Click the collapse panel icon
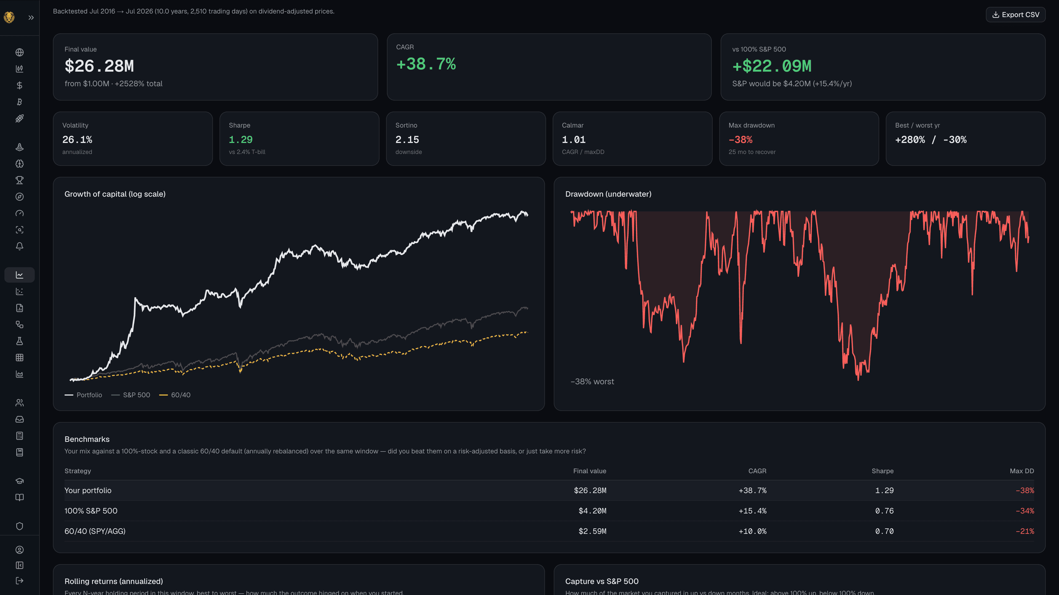1059x595 pixels. pos(19,566)
